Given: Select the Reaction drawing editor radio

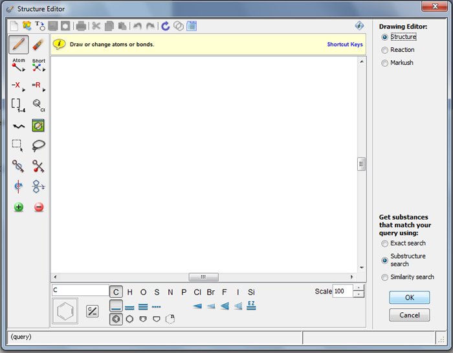Looking at the screenshot, I should coord(384,50).
